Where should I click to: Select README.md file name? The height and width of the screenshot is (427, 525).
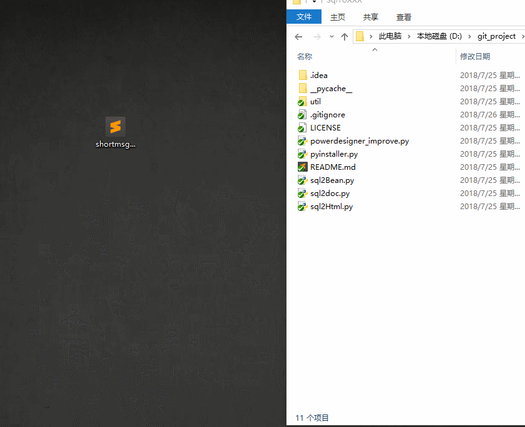click(333, 167)
